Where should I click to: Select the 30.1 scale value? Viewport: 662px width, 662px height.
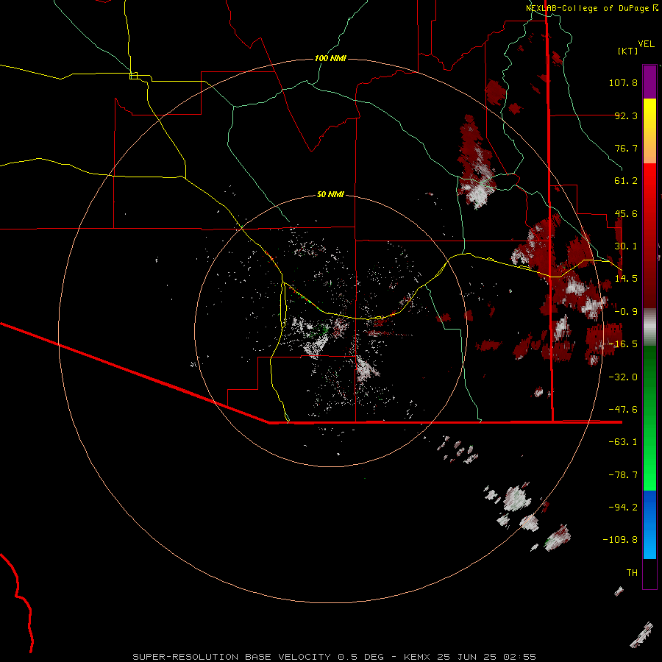626,246
